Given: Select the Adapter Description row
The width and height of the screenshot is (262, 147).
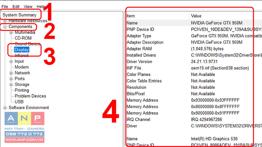Looking at the screenshot, I should coord(194,42).
